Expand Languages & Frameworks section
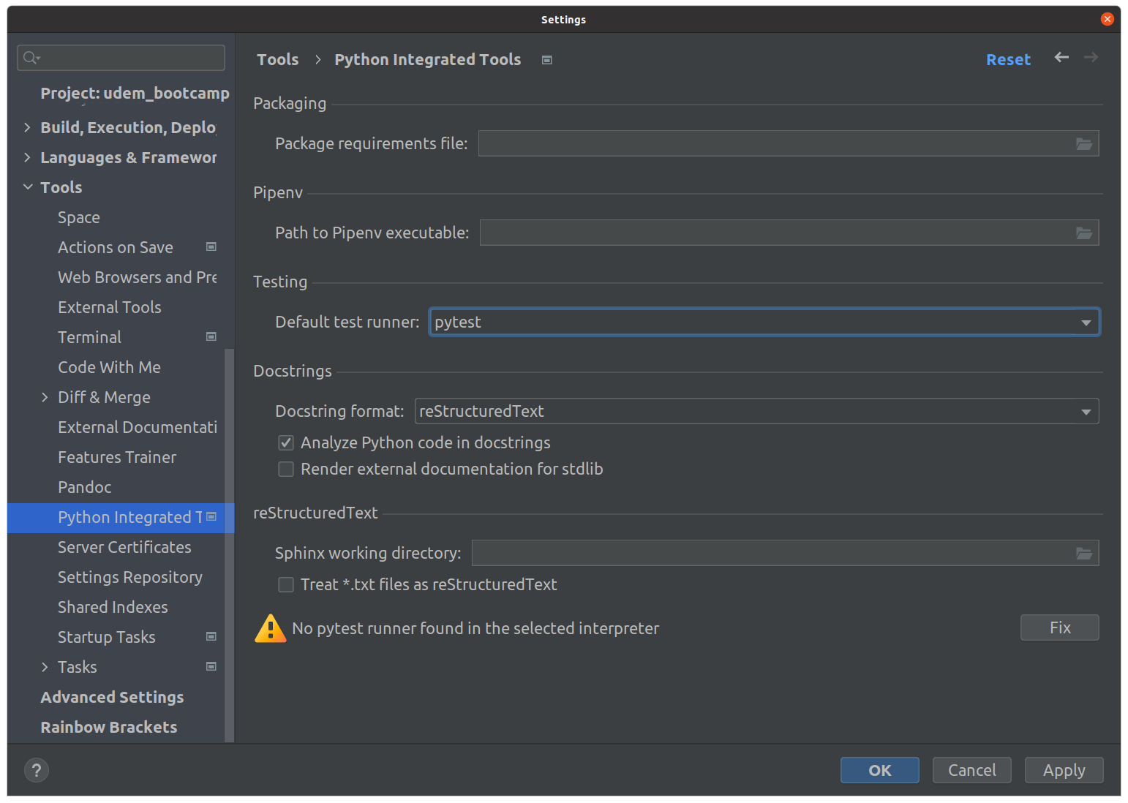1128x803 pixels. [27, 158]
